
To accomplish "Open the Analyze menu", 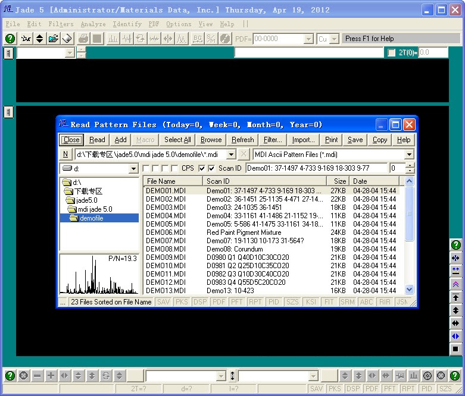I will point(93,24).
